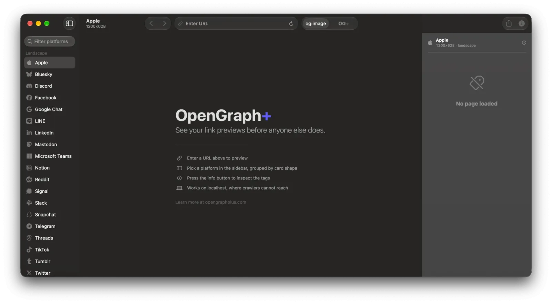
Task: Select Twitter in the sidebar
Action: pos(50,273)
